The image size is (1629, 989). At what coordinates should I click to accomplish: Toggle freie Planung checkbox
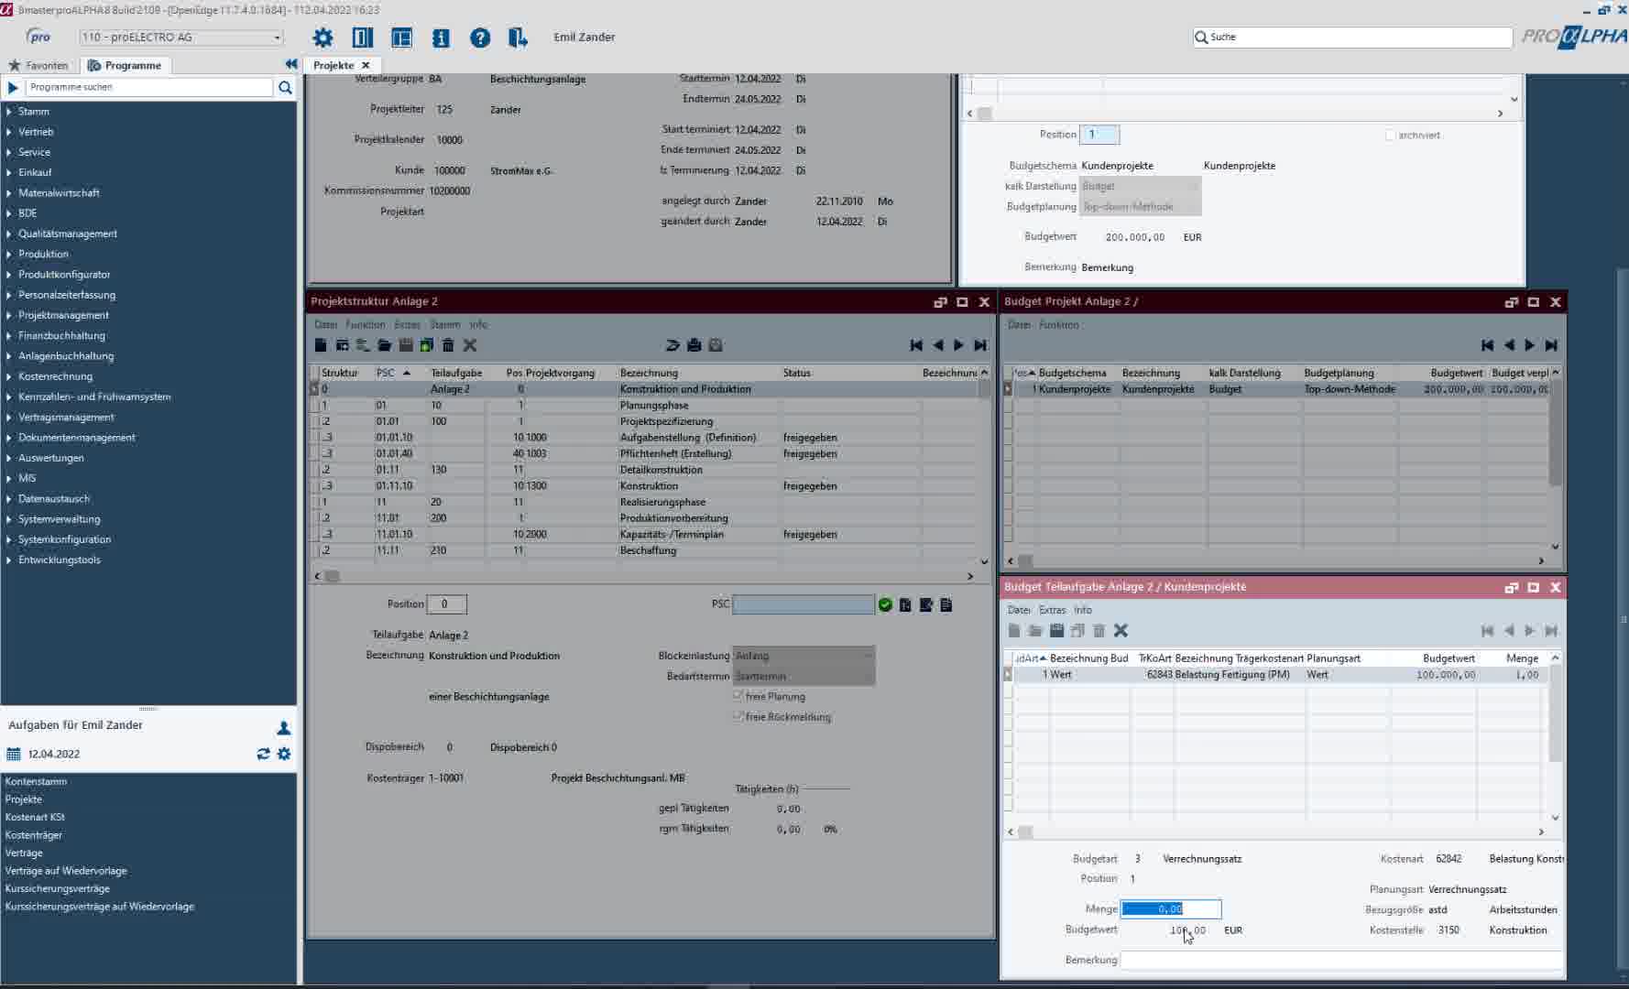pyautogui.click(x=738, y=696)
